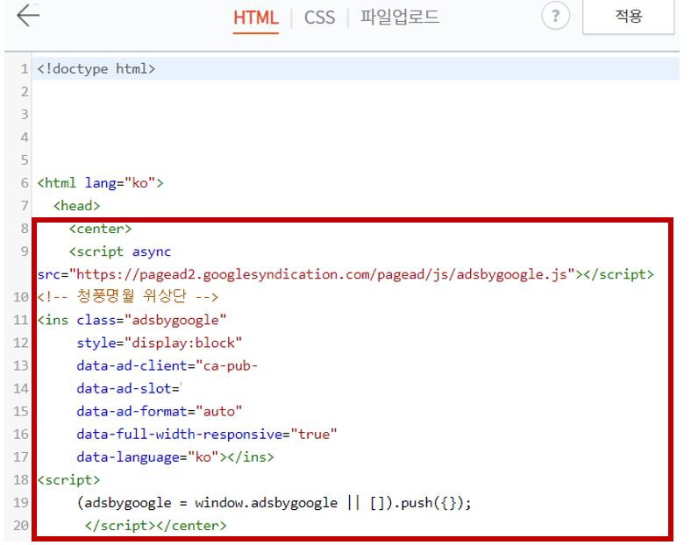Click the data-ad-format="auto" line
Image resolution: width=698 pixels, height=545 pixels.
click(160, 412)
